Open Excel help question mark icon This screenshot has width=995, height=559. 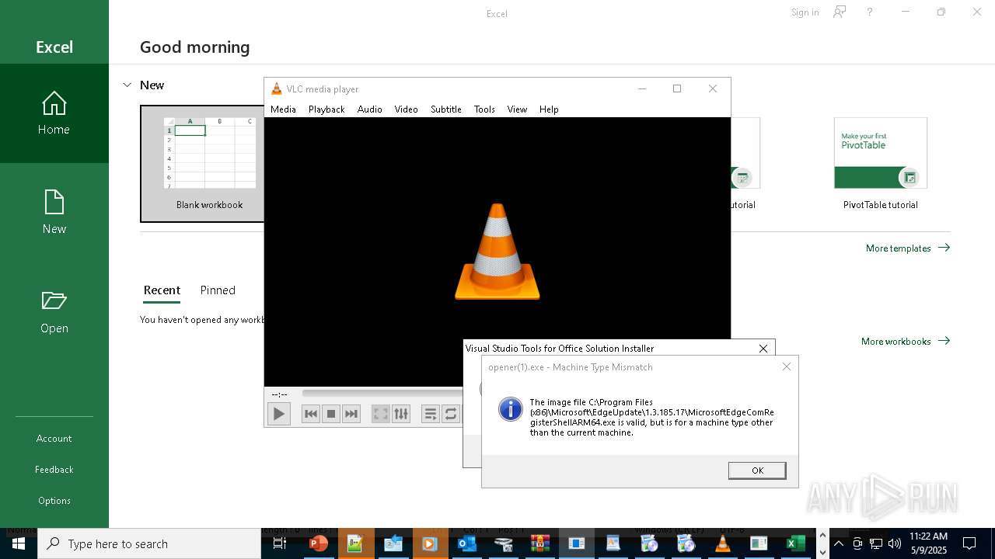(x=870, y=12)
